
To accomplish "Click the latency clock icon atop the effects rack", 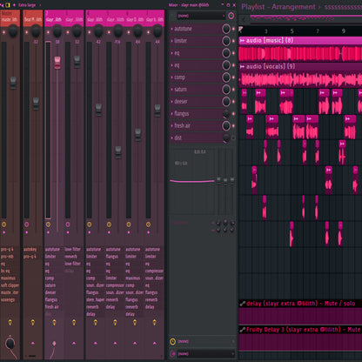I will point(231,16).
